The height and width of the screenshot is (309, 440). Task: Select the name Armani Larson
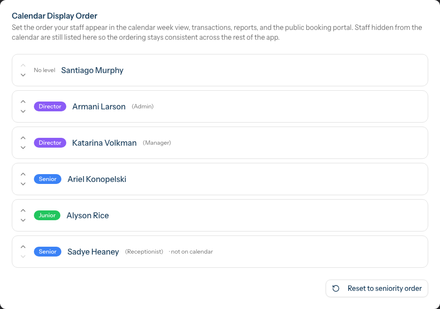point(99,106)
